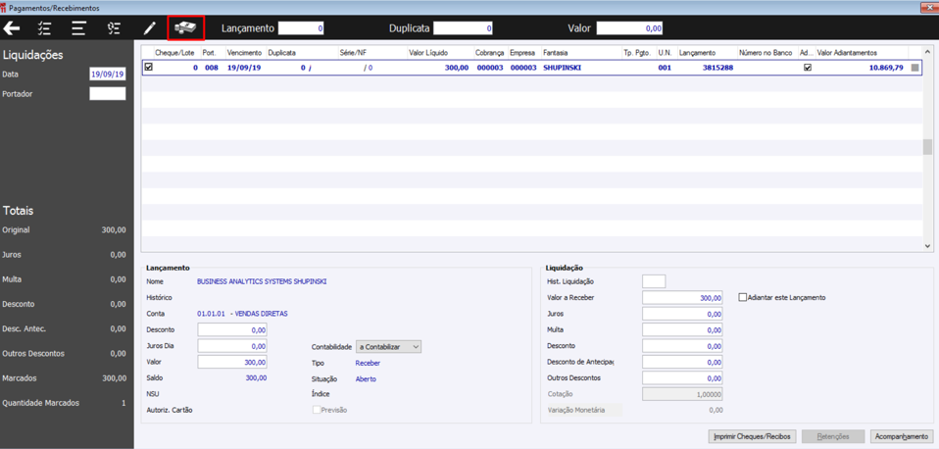Click the SHUPINSKI cell in the grid
Viewport: 939px width, 449px height.
click(562, 69)
